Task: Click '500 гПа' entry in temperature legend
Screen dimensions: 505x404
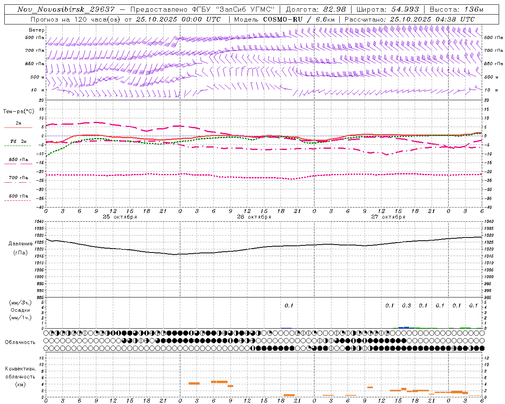Action: [x=19, y=196]
